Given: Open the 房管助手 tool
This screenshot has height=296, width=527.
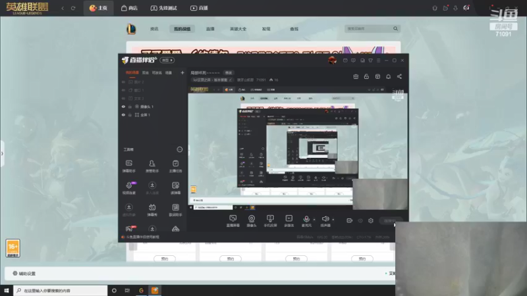Looking at the screenshot, I should pos(152,166).
